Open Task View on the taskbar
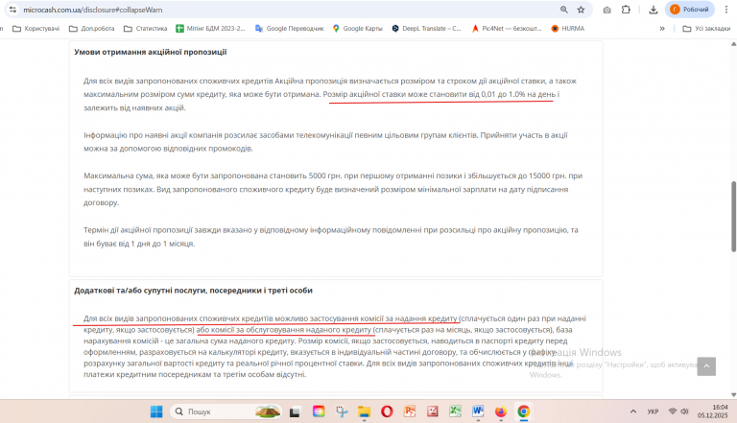 click(295, 411)
